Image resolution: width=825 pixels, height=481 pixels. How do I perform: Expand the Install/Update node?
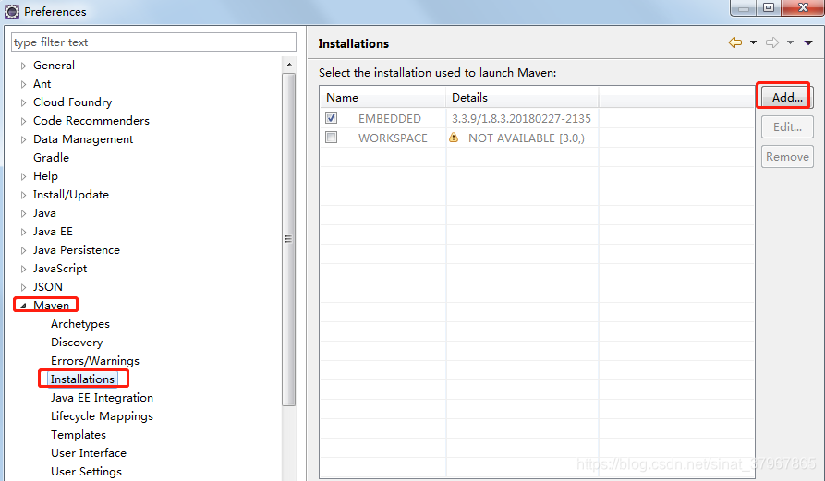tap(23, 195)
